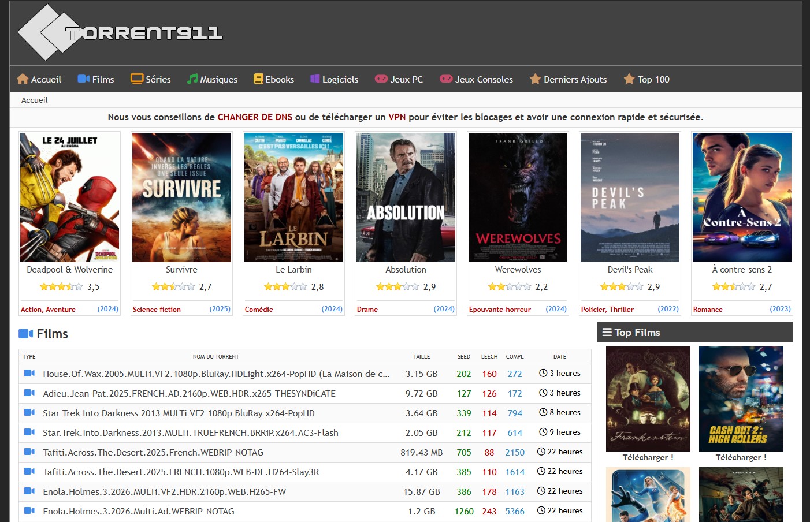Click the 8 heures date cell
Viewport: 810px width, 522px height.
560,413
